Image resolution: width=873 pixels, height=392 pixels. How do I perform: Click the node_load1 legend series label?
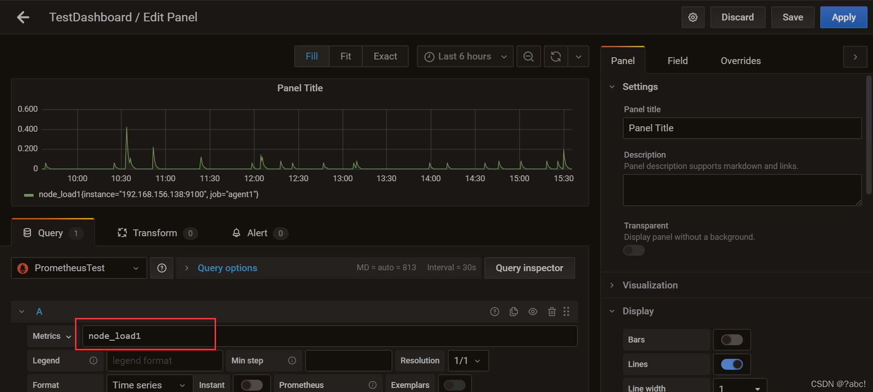pyautogui.click(x=149, y=194)
